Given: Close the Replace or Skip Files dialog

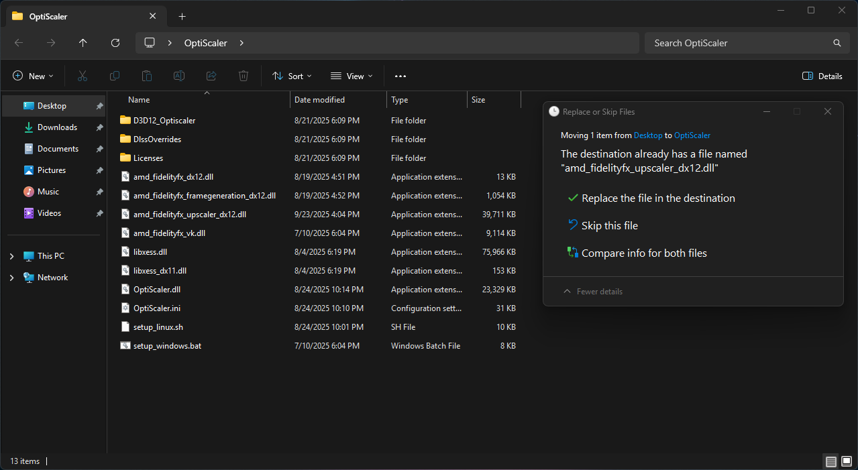Looking at the screenshot, I should [828, 112].
